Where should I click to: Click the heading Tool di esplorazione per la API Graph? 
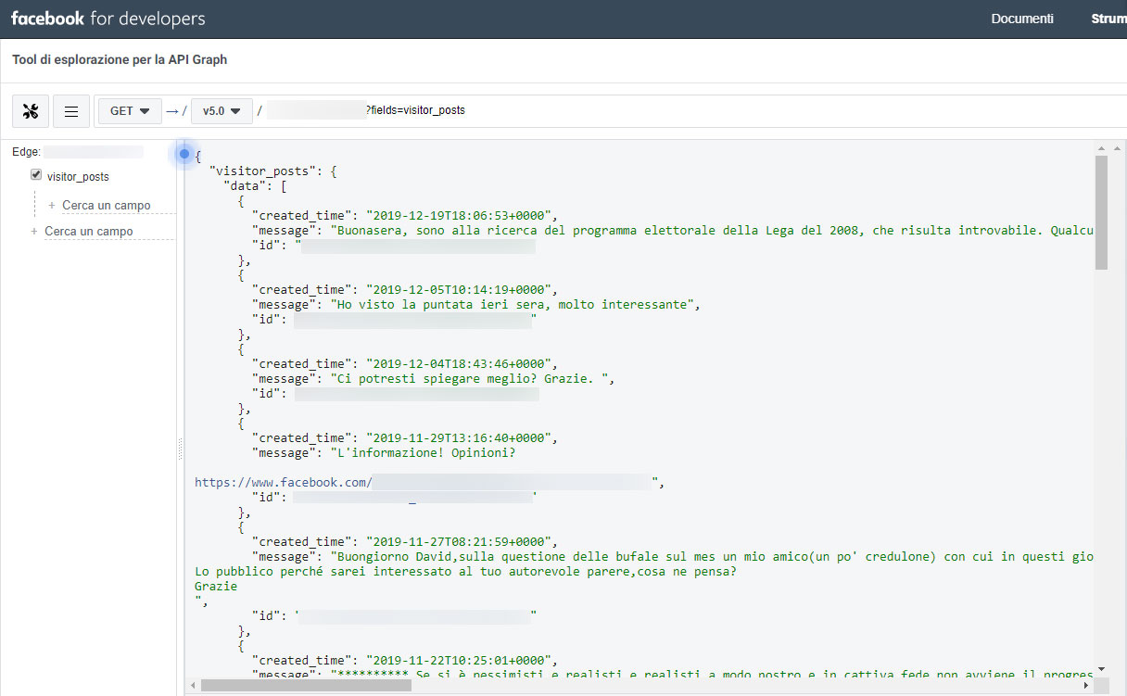tap(120, 59)
